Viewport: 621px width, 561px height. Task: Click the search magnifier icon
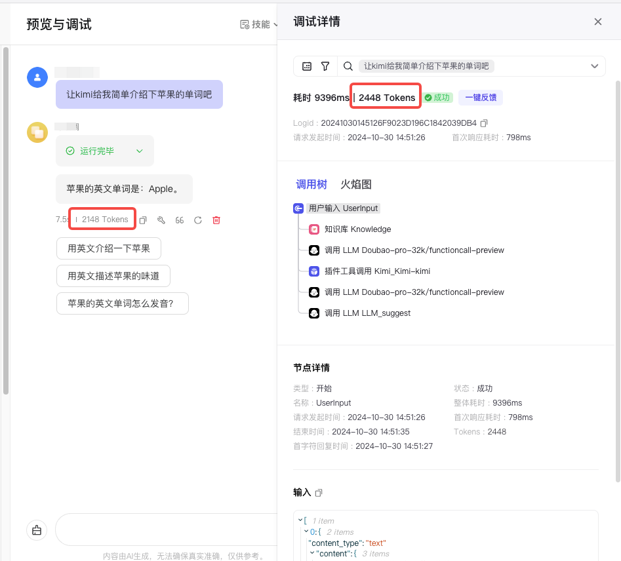pyautogui.click(x=348, y=66)
